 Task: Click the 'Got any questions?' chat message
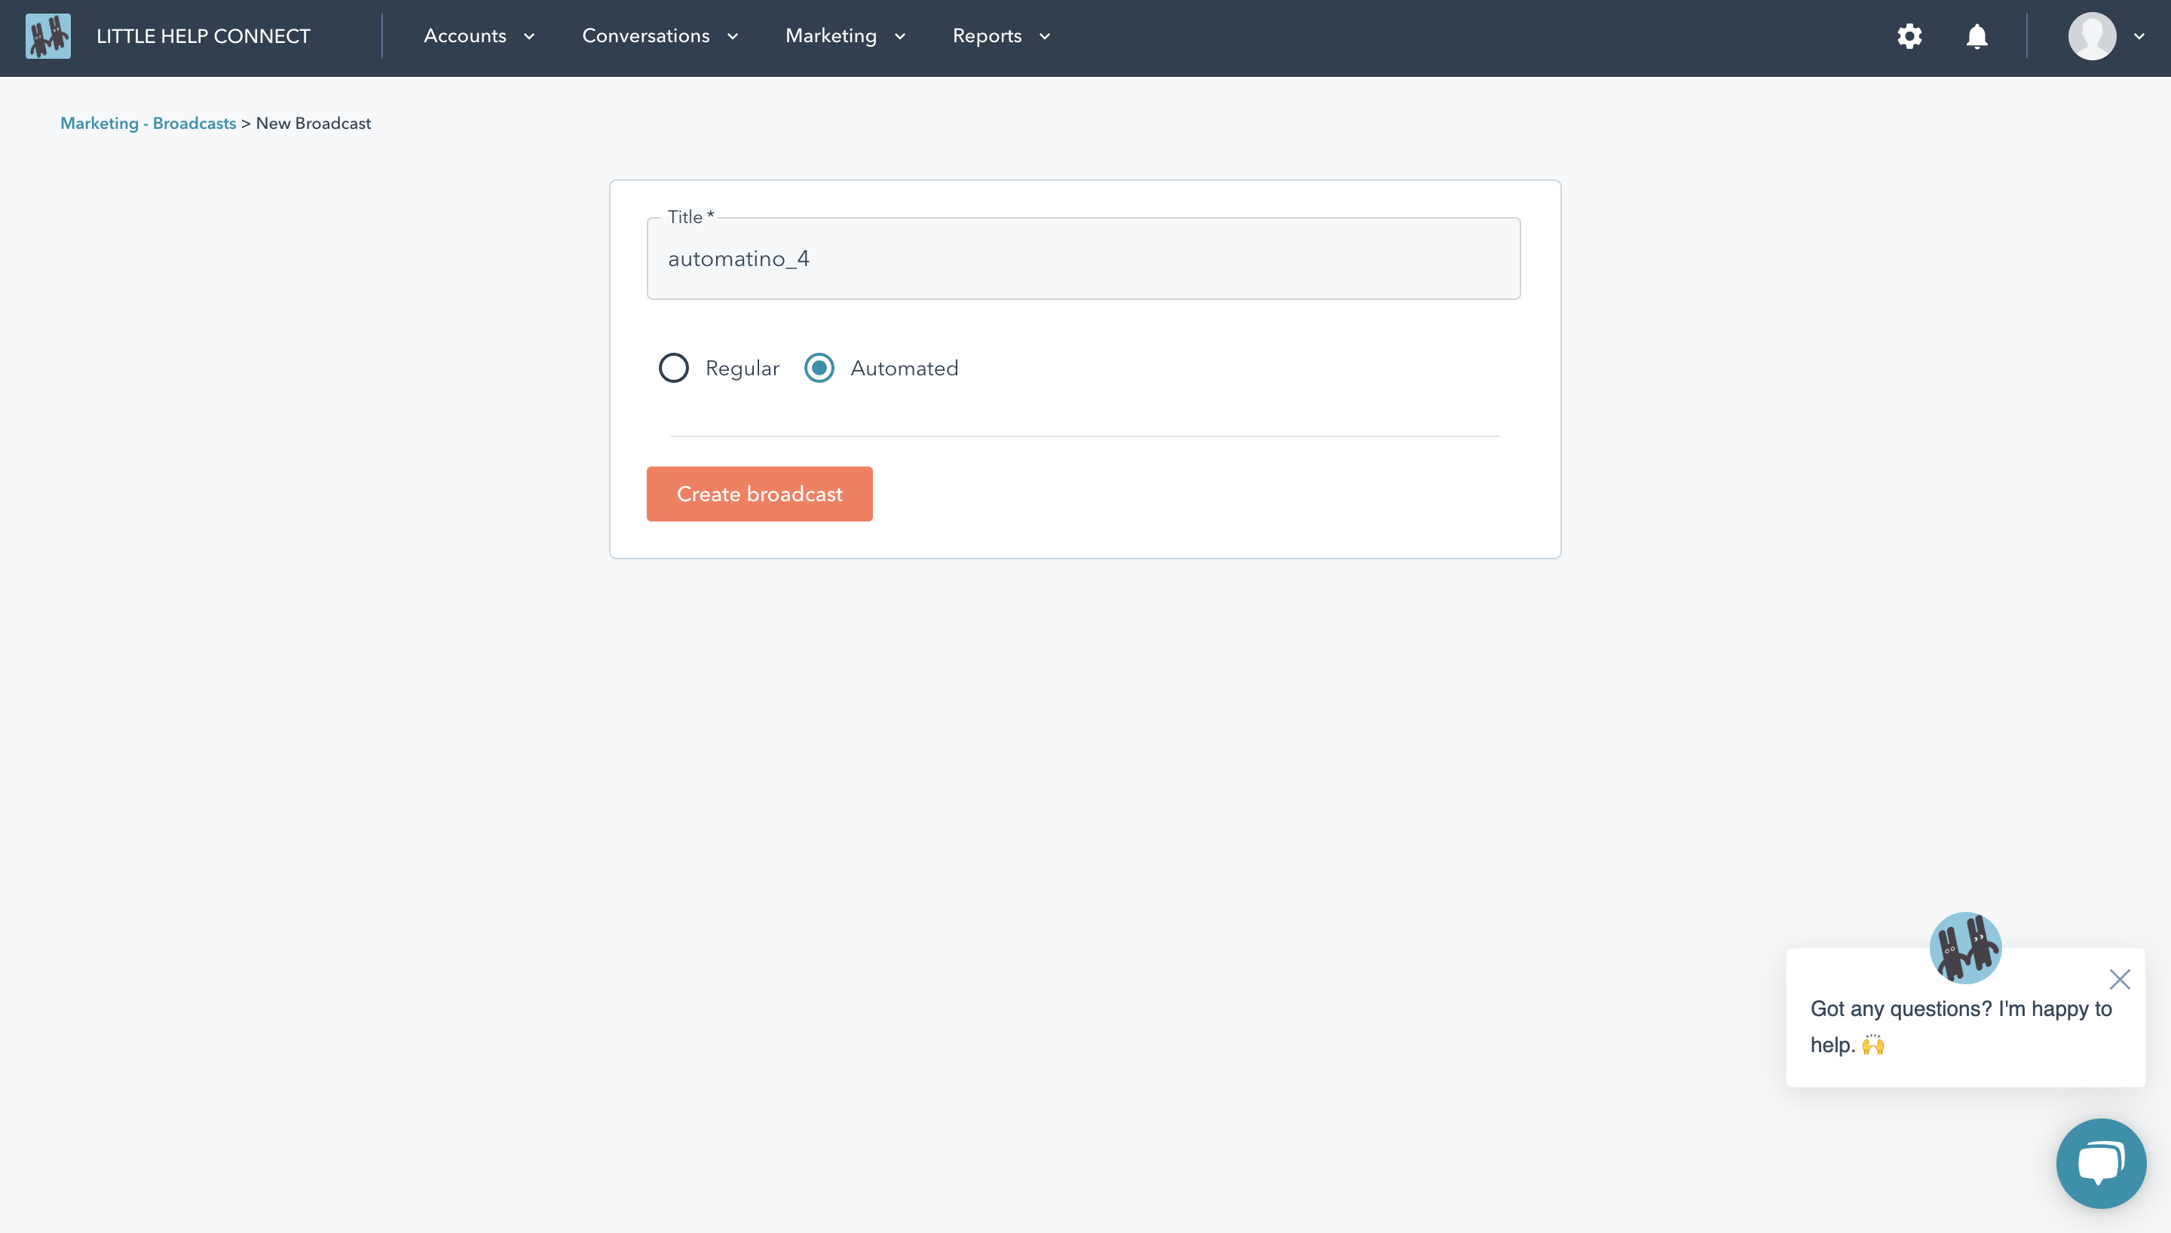(1961, 1026)
